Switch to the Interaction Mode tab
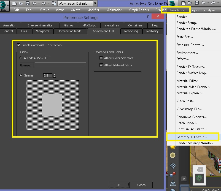The image size is (221, 191). click(70, 31)
